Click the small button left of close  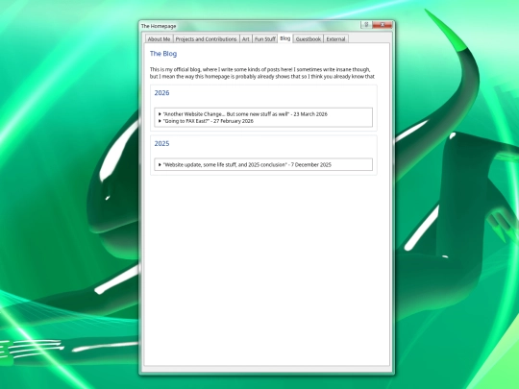pyautogui.click(x=366, y=25)
